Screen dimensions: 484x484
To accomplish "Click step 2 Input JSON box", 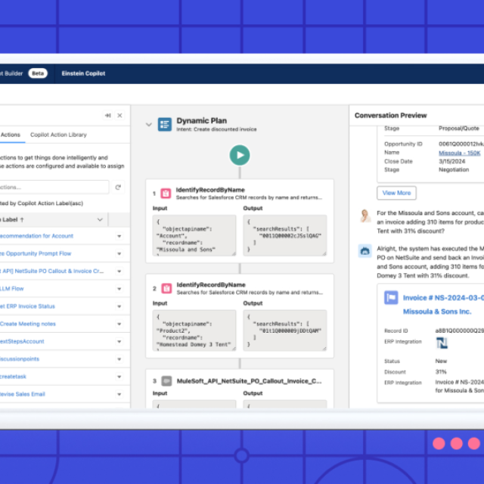I will (194, 330).
